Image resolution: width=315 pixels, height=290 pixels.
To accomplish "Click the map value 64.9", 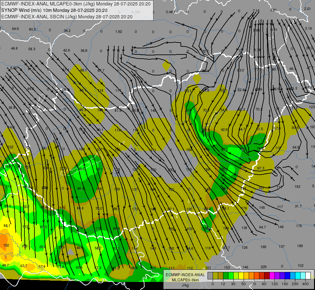I will coord(15,29).
